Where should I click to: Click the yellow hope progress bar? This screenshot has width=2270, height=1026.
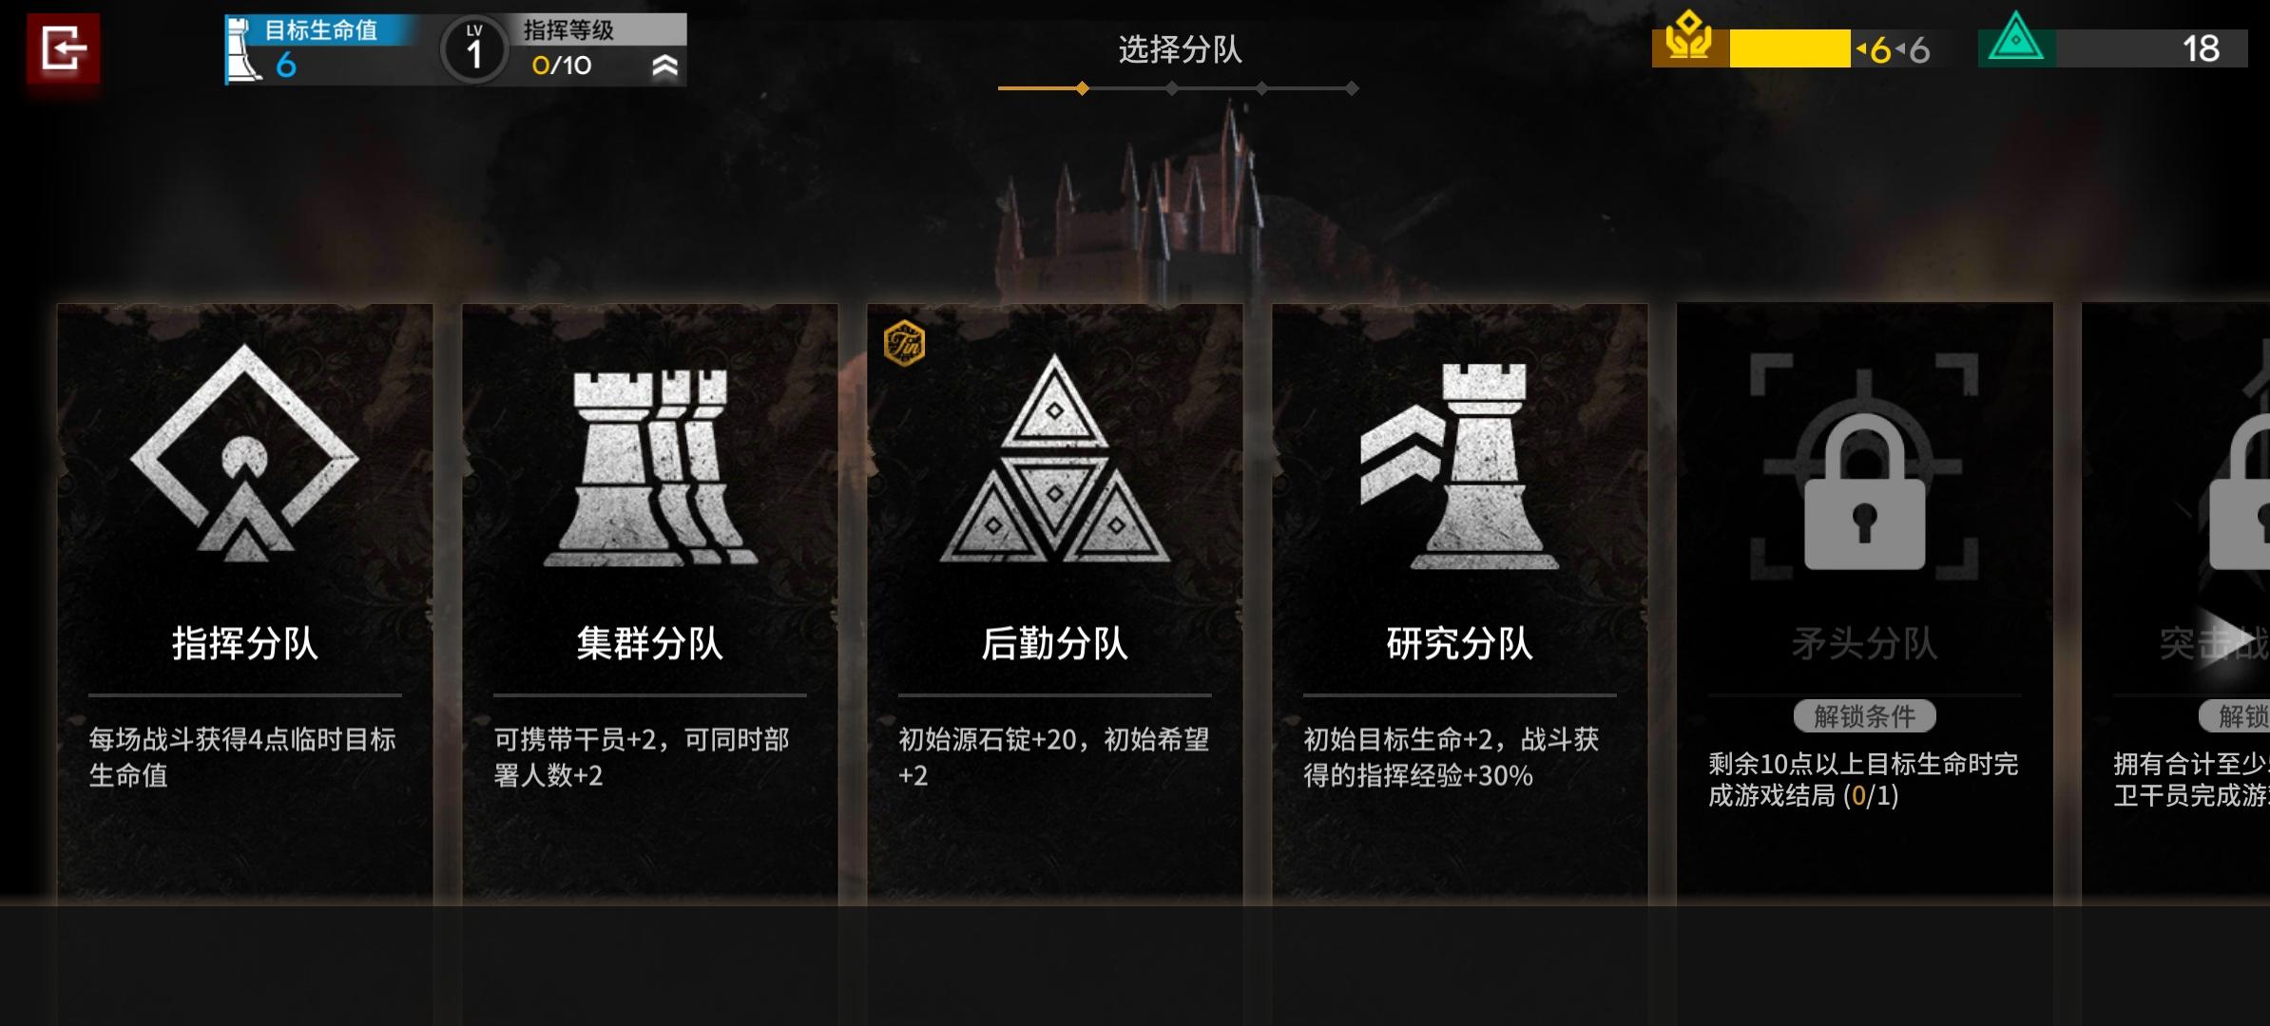click(1790, 48)
